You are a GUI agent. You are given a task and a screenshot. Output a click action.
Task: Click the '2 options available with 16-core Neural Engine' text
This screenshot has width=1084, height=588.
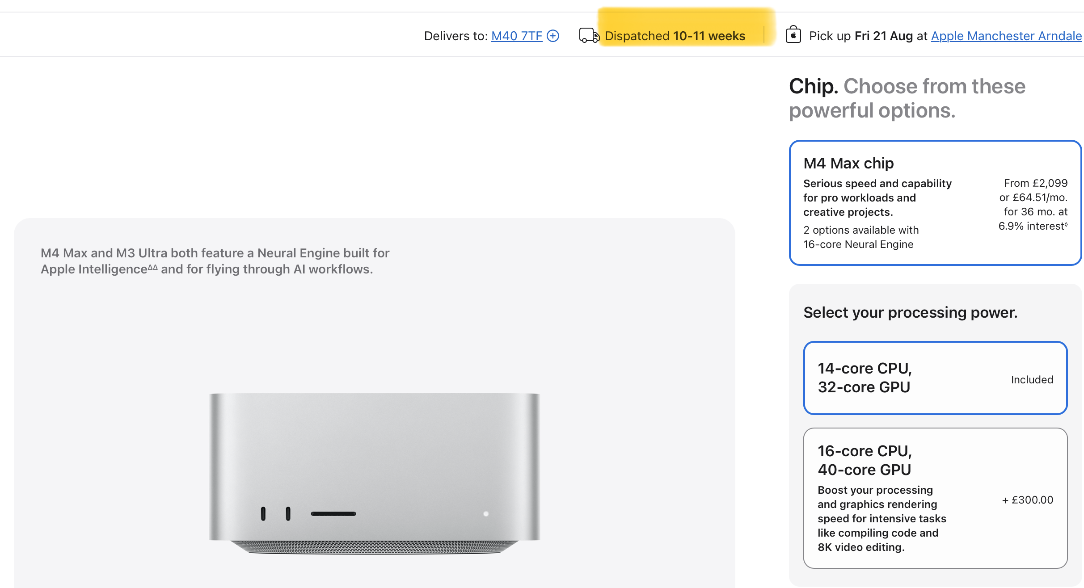(861, 237)
